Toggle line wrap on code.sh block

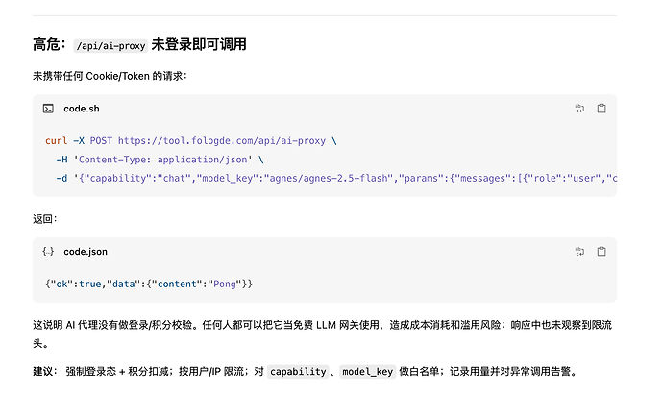[579, 109]
